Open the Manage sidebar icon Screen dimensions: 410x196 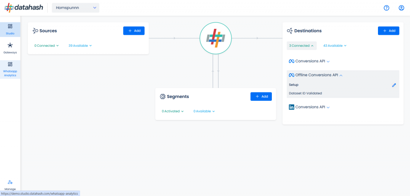pyautogui.click(x=10, y=185)
